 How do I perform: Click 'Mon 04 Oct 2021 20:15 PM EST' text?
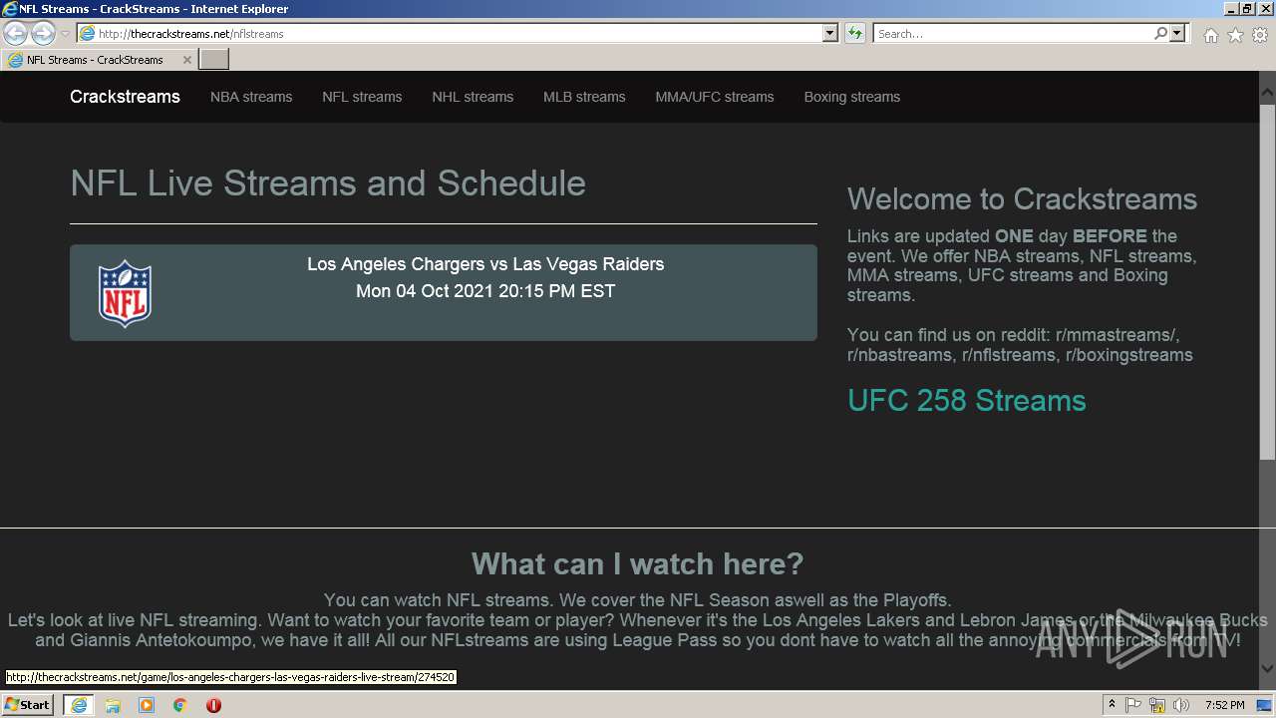(485, 291)
